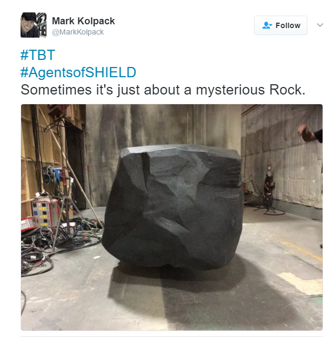This screenshot has height=337, width=335.
Task: Open the #AgentsofSHIELD hashtag
Action: [78, 72]
